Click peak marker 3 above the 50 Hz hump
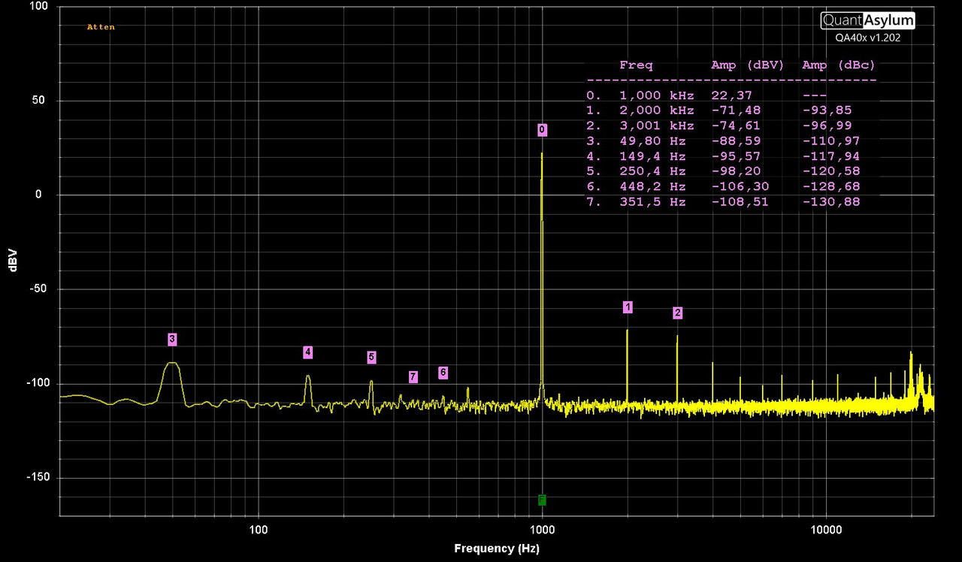 point(172,339)
